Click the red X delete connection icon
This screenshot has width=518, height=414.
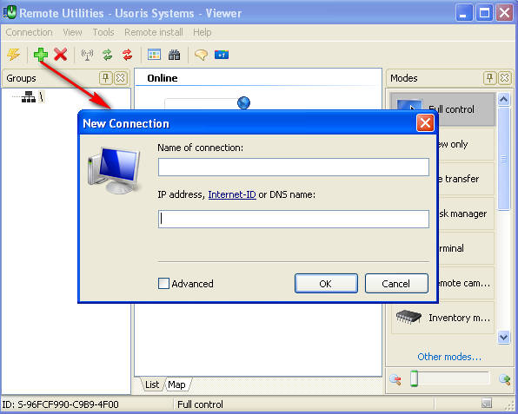pyautogui.click(x=61, y=55)
